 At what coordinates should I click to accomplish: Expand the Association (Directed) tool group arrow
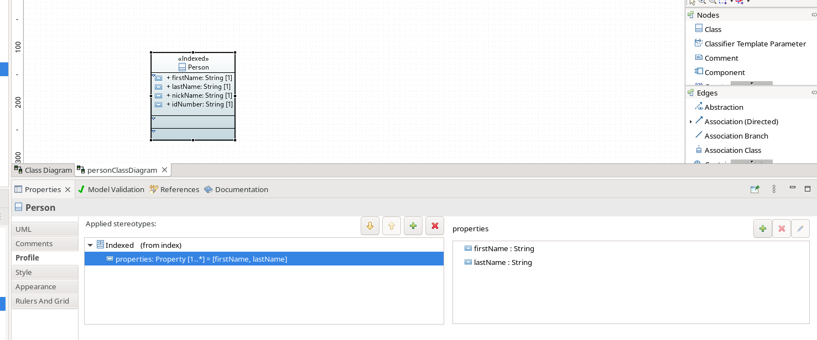[x=690, y=121]
